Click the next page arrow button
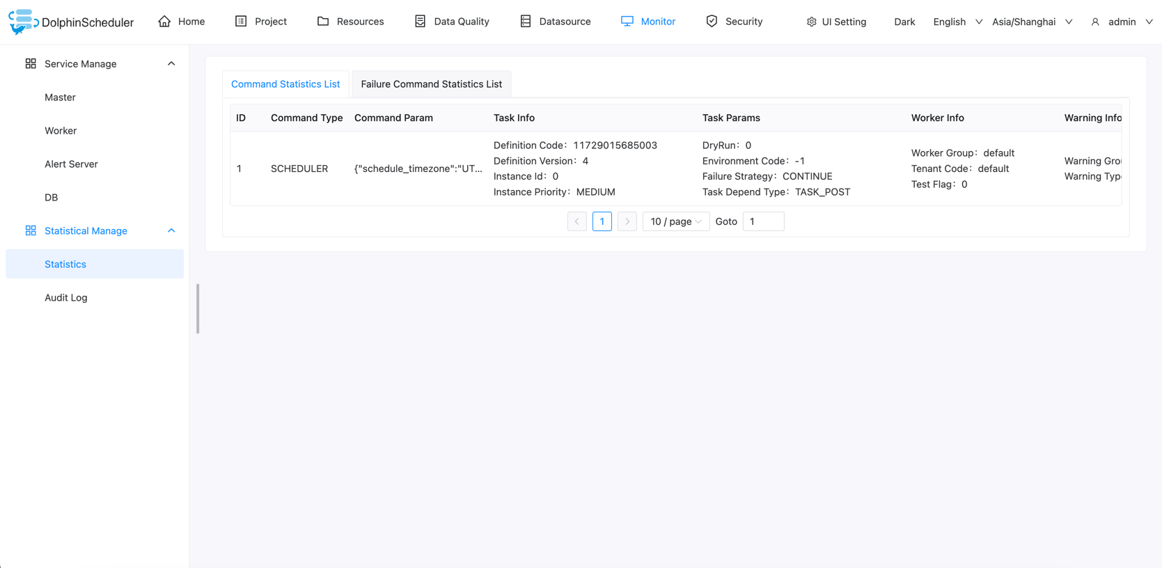This screenshot has height=568, width=1162. pos(627,221)
